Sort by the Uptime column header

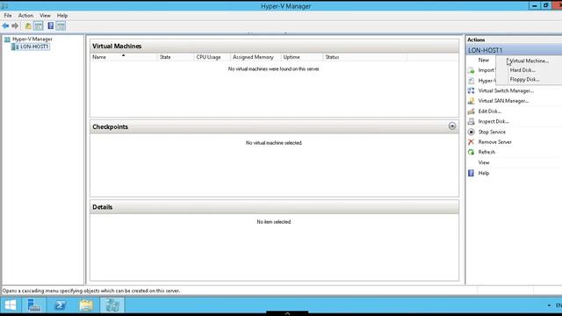[302, 57]
